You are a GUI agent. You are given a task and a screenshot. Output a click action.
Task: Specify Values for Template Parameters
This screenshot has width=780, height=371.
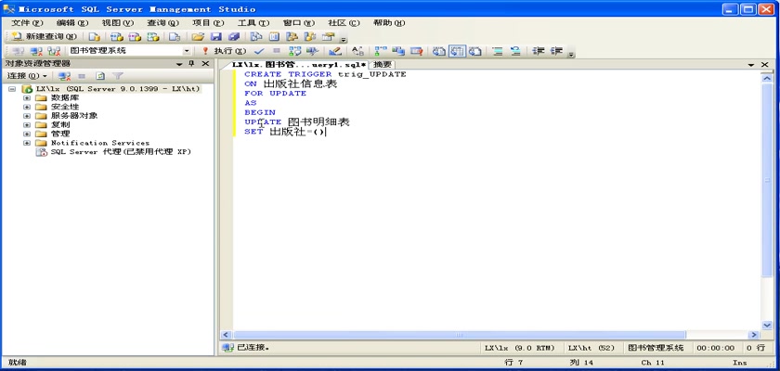tap(357, 51)
